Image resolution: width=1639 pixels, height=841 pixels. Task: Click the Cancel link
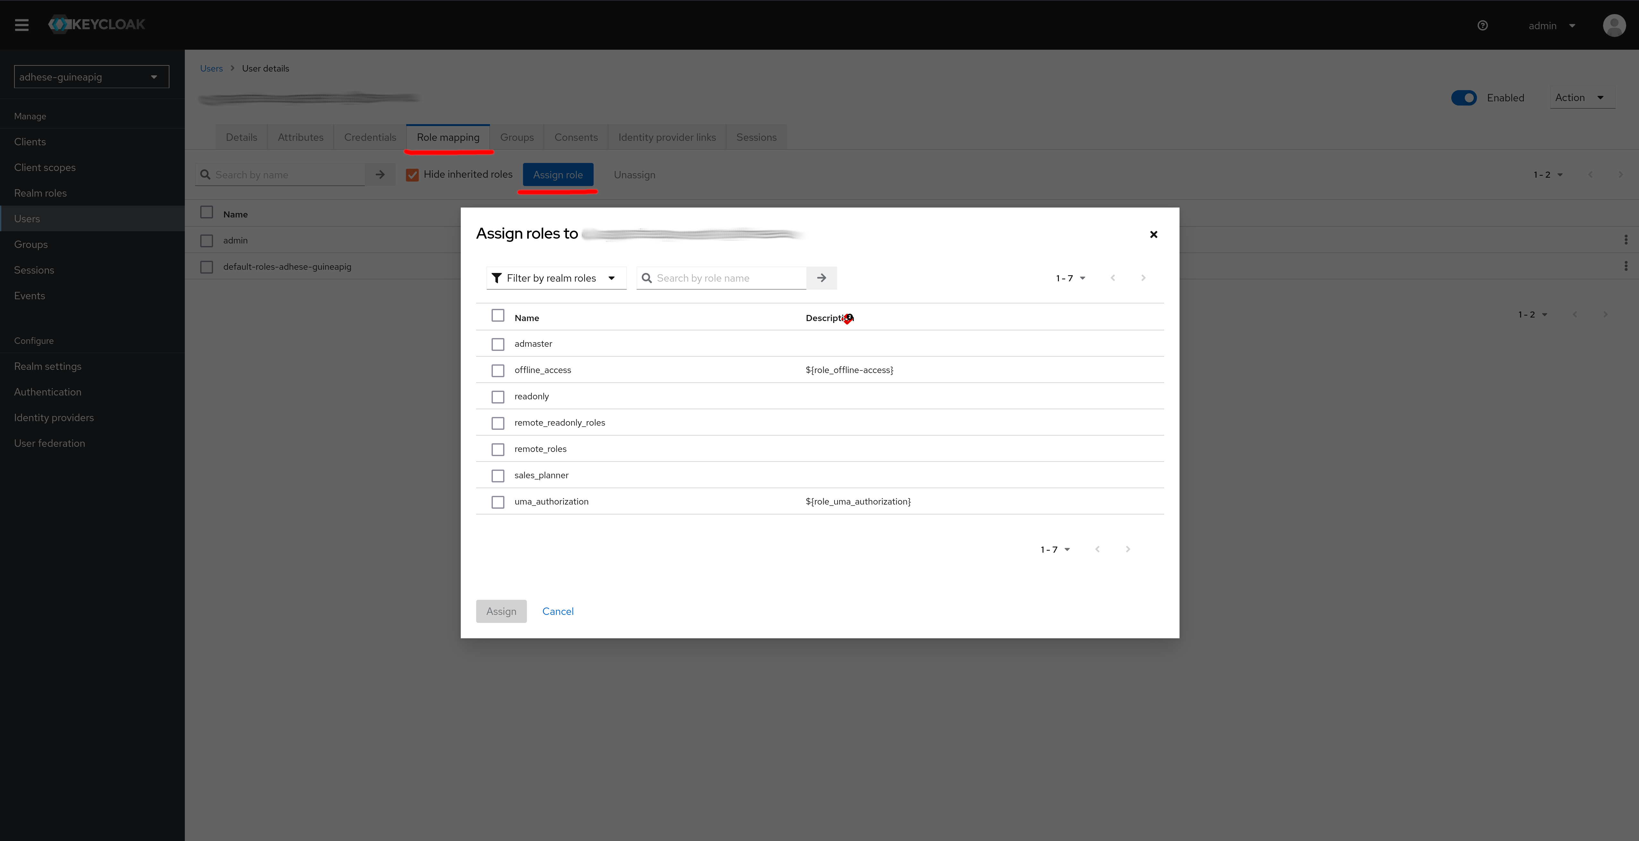click(x=557, y=611)
